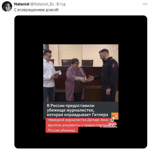Click the headline about убежище журналистке
The width and height of the screenshot is (149, 150).
[x=77, y=110]
